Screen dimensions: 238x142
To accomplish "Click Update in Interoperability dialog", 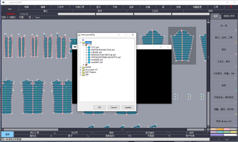I will click(128, 107).
